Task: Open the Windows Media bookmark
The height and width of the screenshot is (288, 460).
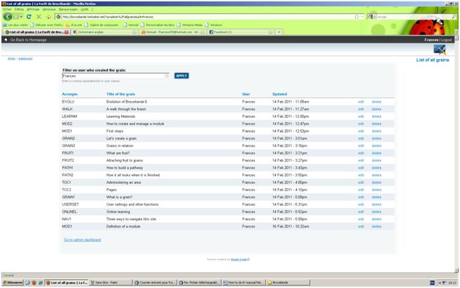Action: click(190, 25)
